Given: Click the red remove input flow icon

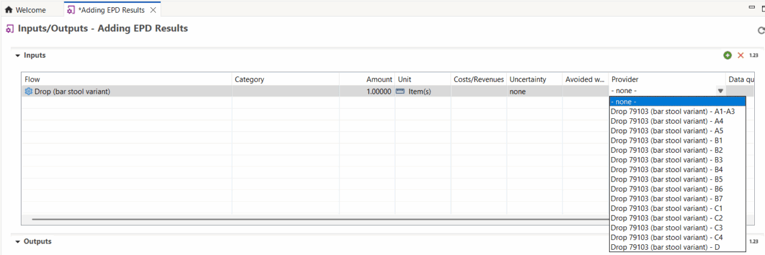Looking at the screenshot, I should point(740,55).
